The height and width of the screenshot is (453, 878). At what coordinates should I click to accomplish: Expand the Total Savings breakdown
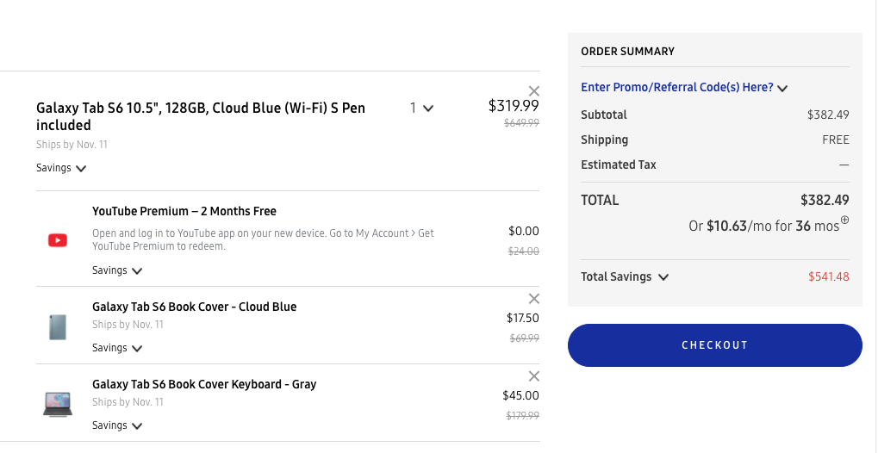point(625,277)
